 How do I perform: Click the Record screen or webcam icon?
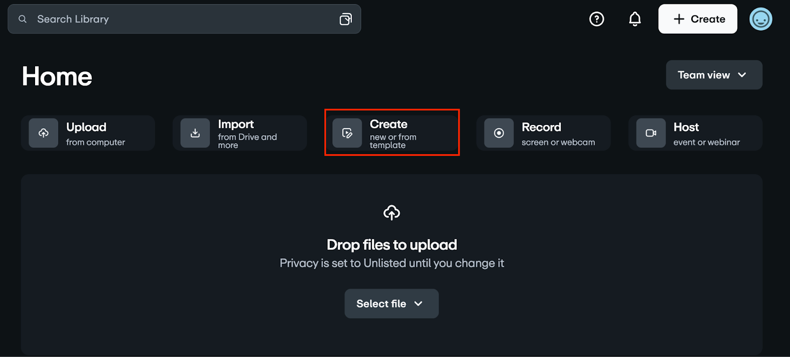point(498,133)
